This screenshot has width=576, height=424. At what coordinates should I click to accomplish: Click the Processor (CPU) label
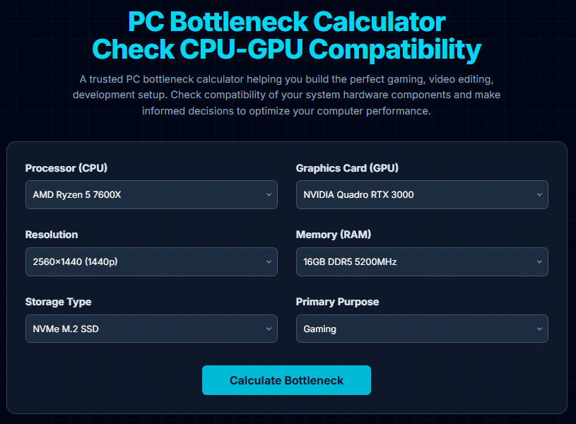pos(66,168)
